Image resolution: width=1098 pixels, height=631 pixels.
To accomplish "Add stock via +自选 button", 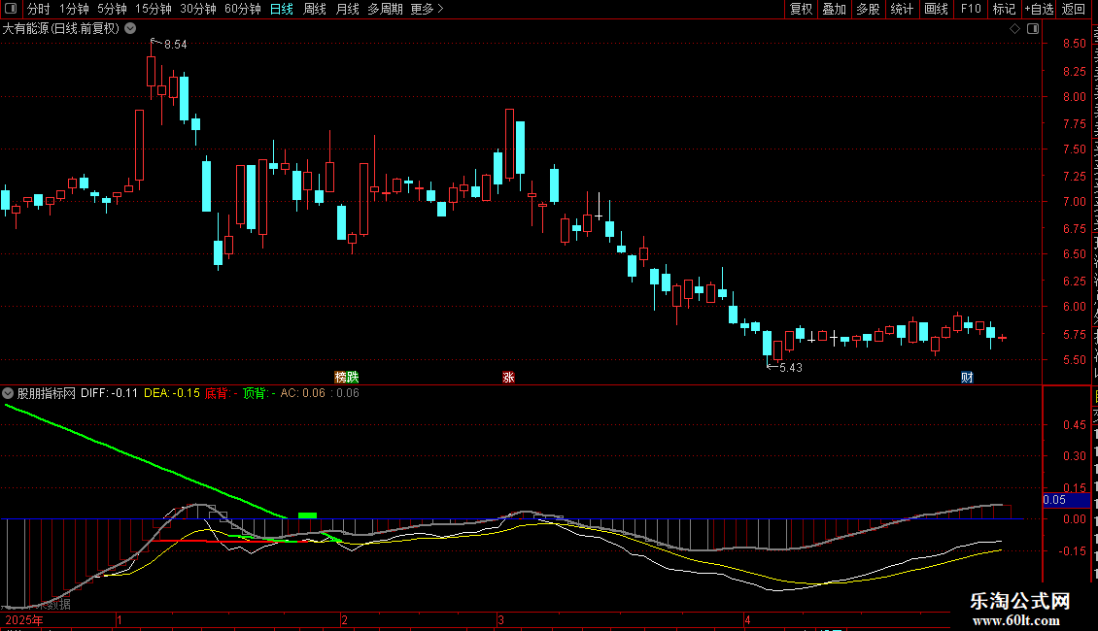I will [1039, 9].
